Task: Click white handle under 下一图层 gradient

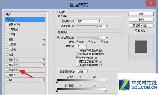Action: click(106, 91)
